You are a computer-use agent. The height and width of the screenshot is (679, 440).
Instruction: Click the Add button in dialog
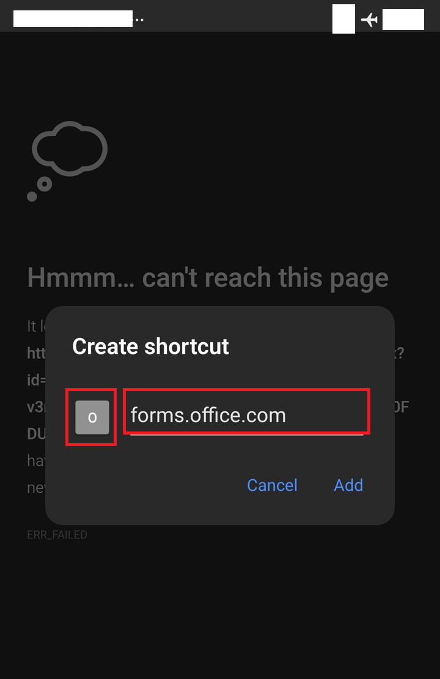pyautogui.click(x=348, y=485)
